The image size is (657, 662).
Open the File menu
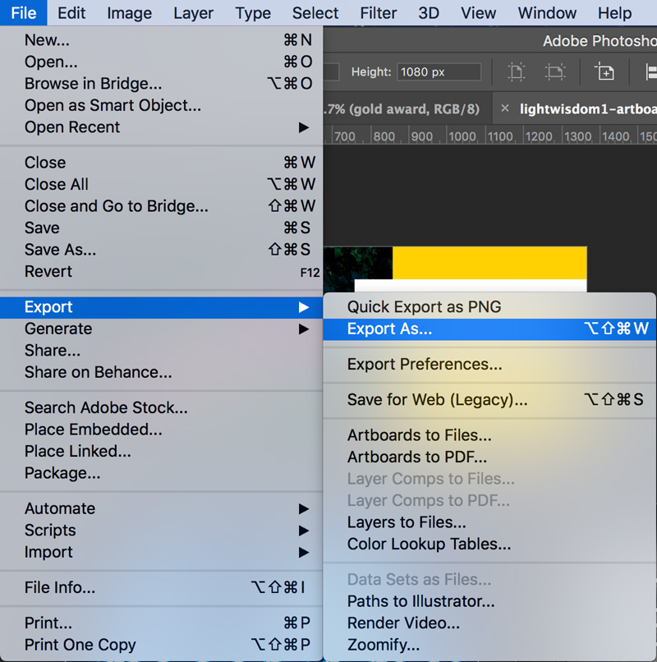point(24,12)
